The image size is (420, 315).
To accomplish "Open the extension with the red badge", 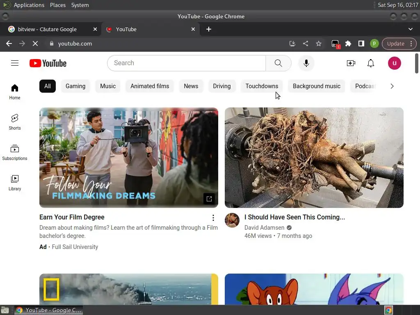I will point(335,44).
